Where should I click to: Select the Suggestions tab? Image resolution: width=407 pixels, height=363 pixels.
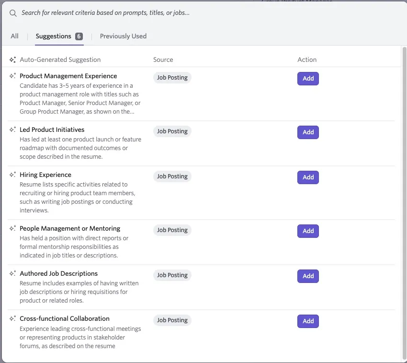59,36
